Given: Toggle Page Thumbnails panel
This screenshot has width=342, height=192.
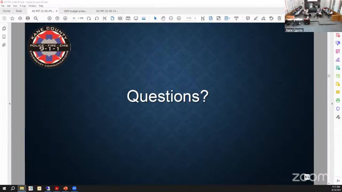Looking at the screenshot, I should pyautogui.click(x=4, y=28).
